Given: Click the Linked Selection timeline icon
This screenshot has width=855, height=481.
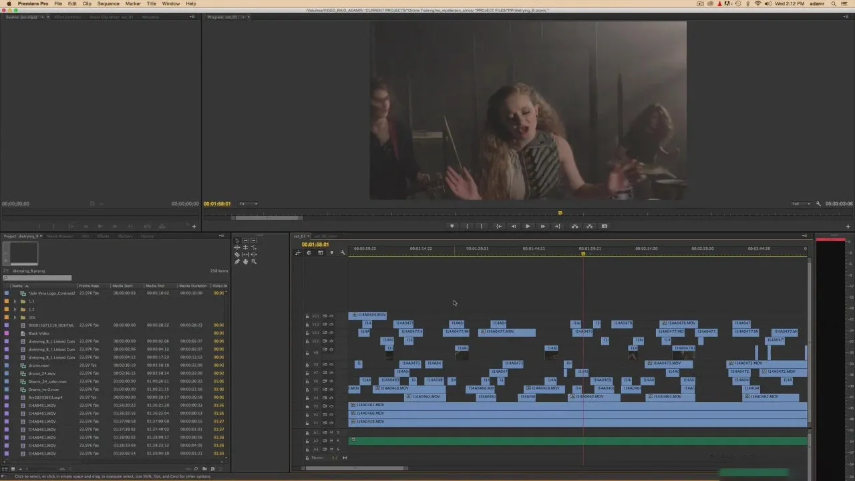Looking at the screenshot, I should click(320, 253).
